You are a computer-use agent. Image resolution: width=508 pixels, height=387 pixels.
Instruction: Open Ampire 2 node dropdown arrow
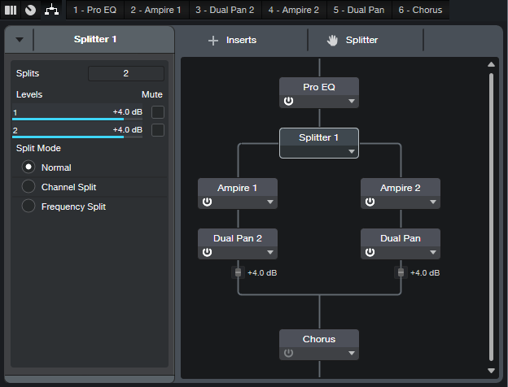[x=433, y=202]
